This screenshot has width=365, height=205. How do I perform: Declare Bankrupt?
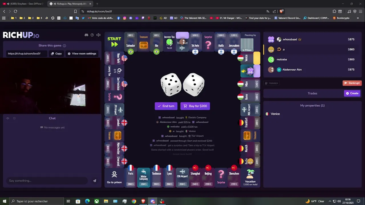tap(352, 83)
